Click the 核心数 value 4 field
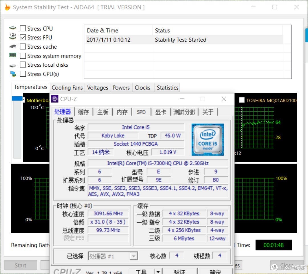 [x=177, y=255]
